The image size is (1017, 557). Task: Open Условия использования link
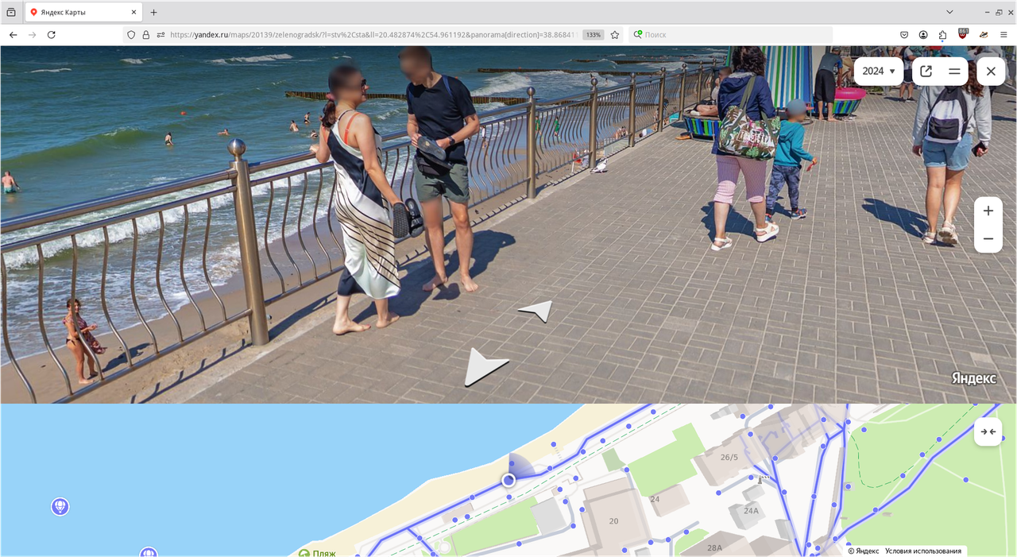point(923,551)
